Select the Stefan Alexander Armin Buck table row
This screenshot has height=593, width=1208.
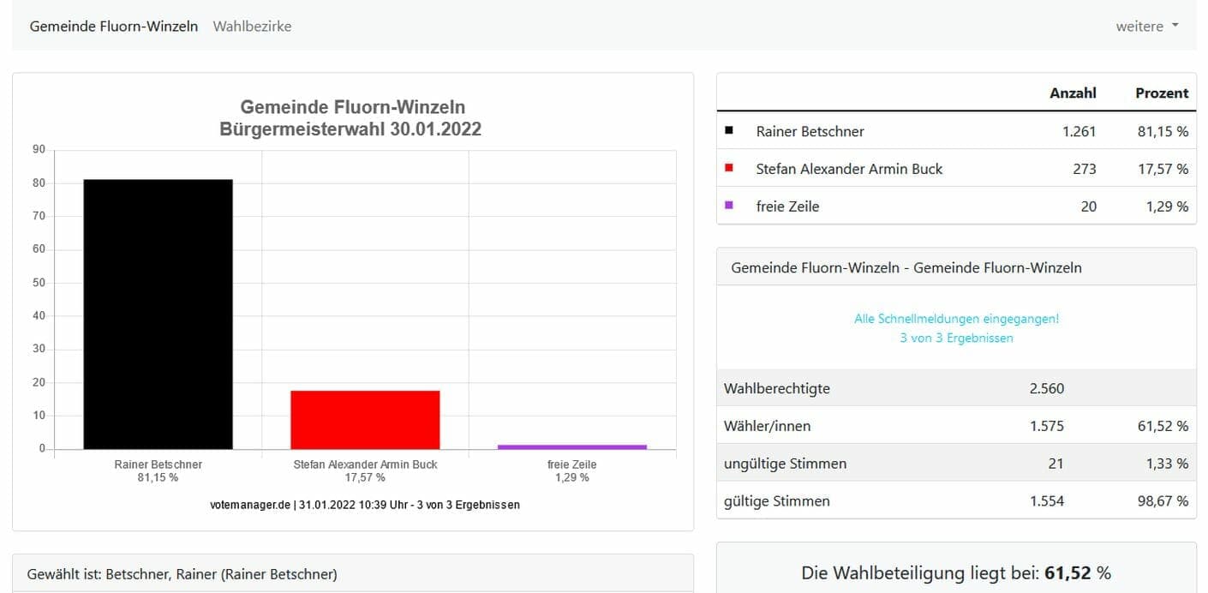point(849,169)
